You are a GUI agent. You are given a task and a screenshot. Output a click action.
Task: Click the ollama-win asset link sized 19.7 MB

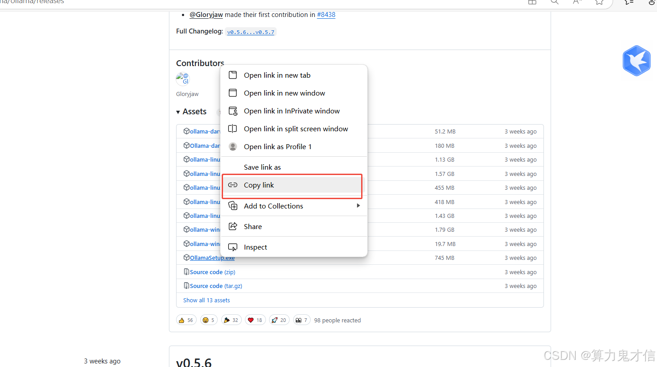[205, 244]
